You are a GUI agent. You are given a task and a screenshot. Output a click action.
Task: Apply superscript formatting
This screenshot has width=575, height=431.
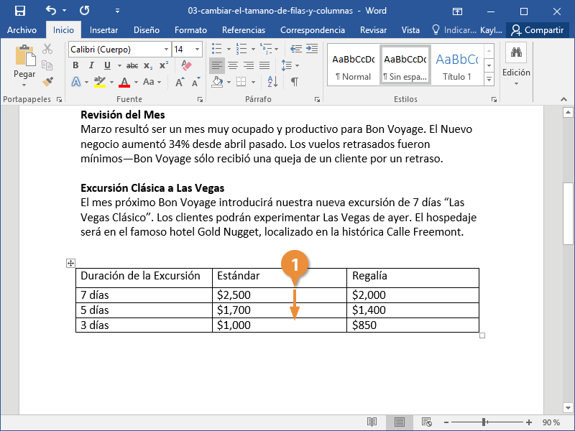pos(164,65)
